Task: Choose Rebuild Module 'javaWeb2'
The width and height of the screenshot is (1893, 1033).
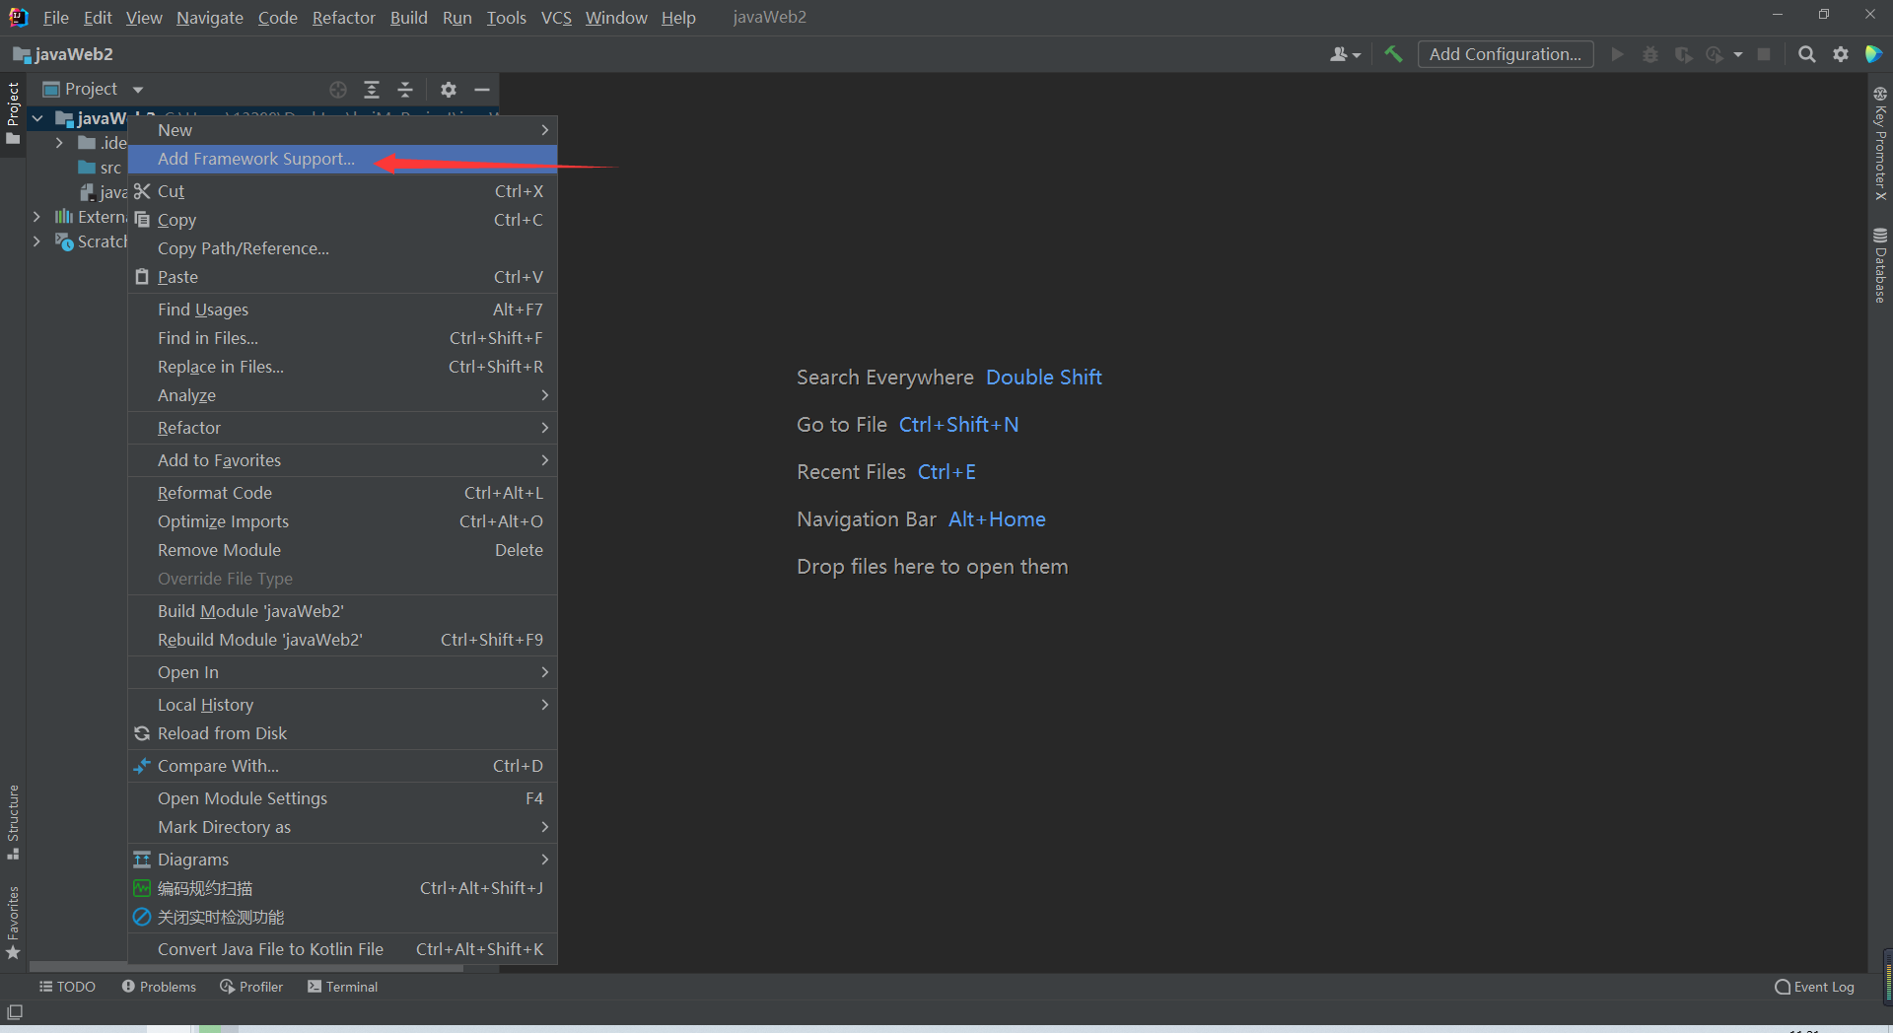Action: click(x=343, y=640)
